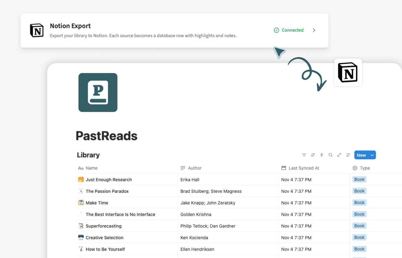Click the New button

pyautogui.click(x=361, y=155)
